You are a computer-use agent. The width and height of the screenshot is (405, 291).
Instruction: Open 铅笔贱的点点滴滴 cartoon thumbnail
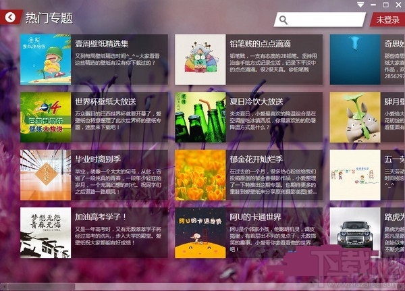pos(200,59)
